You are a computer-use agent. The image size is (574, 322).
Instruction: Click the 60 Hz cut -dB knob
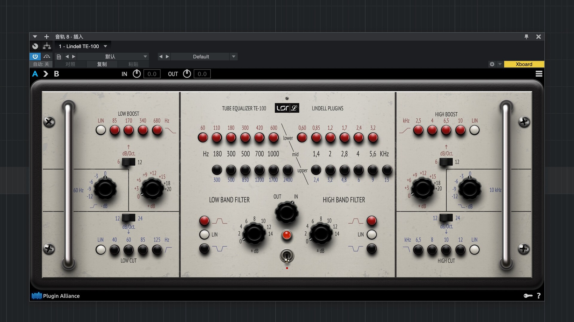pyautogui.click(x=105, y=189)
